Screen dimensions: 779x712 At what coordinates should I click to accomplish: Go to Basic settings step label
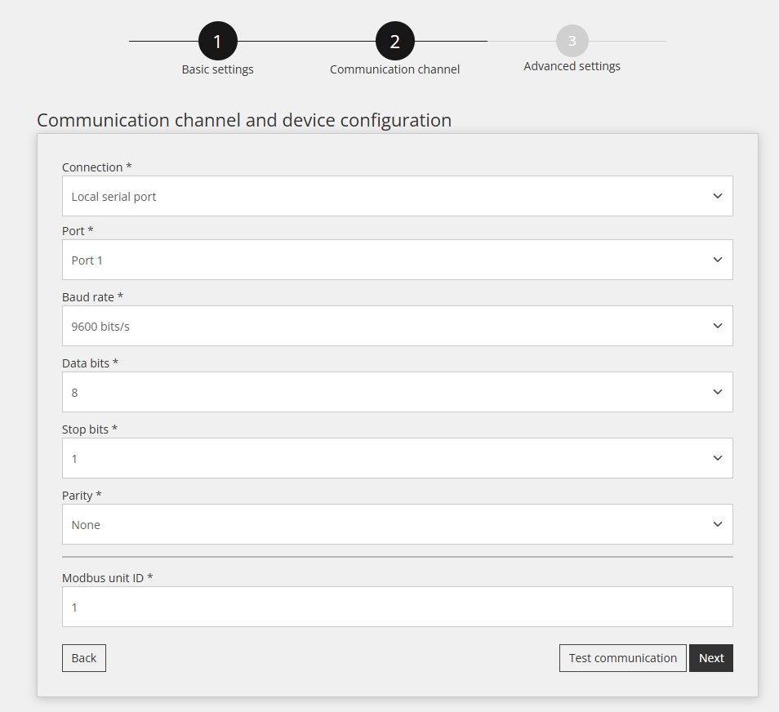pyautogui.click(x=217, y=69)
